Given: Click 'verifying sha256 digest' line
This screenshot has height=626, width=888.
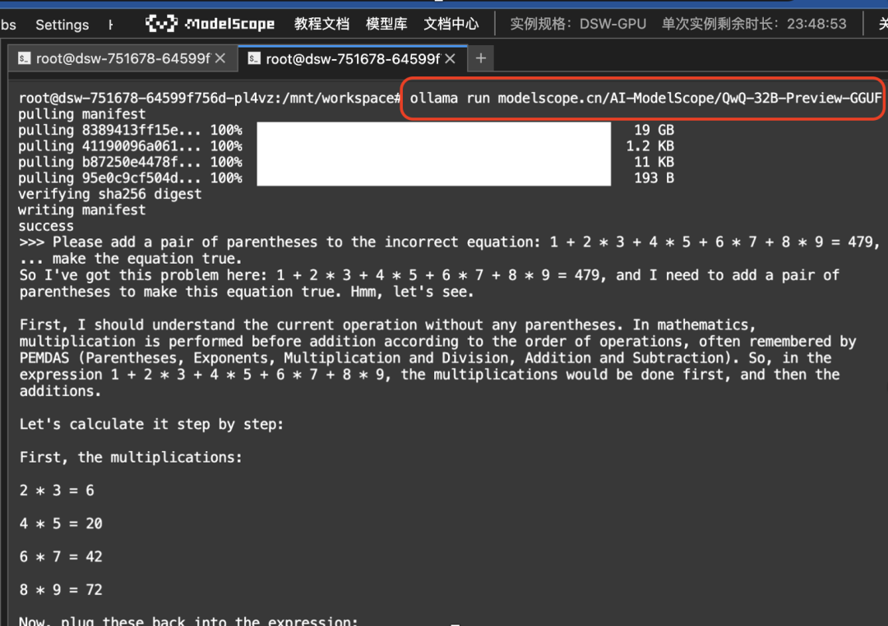Looking at the screenshot, I should [x=110, y=194].
